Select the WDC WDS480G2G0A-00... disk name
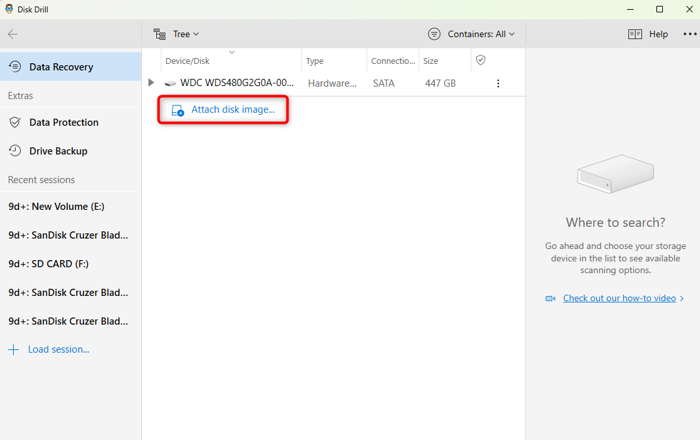This screenshot has width=700, height=440. [x=237, y=83]
